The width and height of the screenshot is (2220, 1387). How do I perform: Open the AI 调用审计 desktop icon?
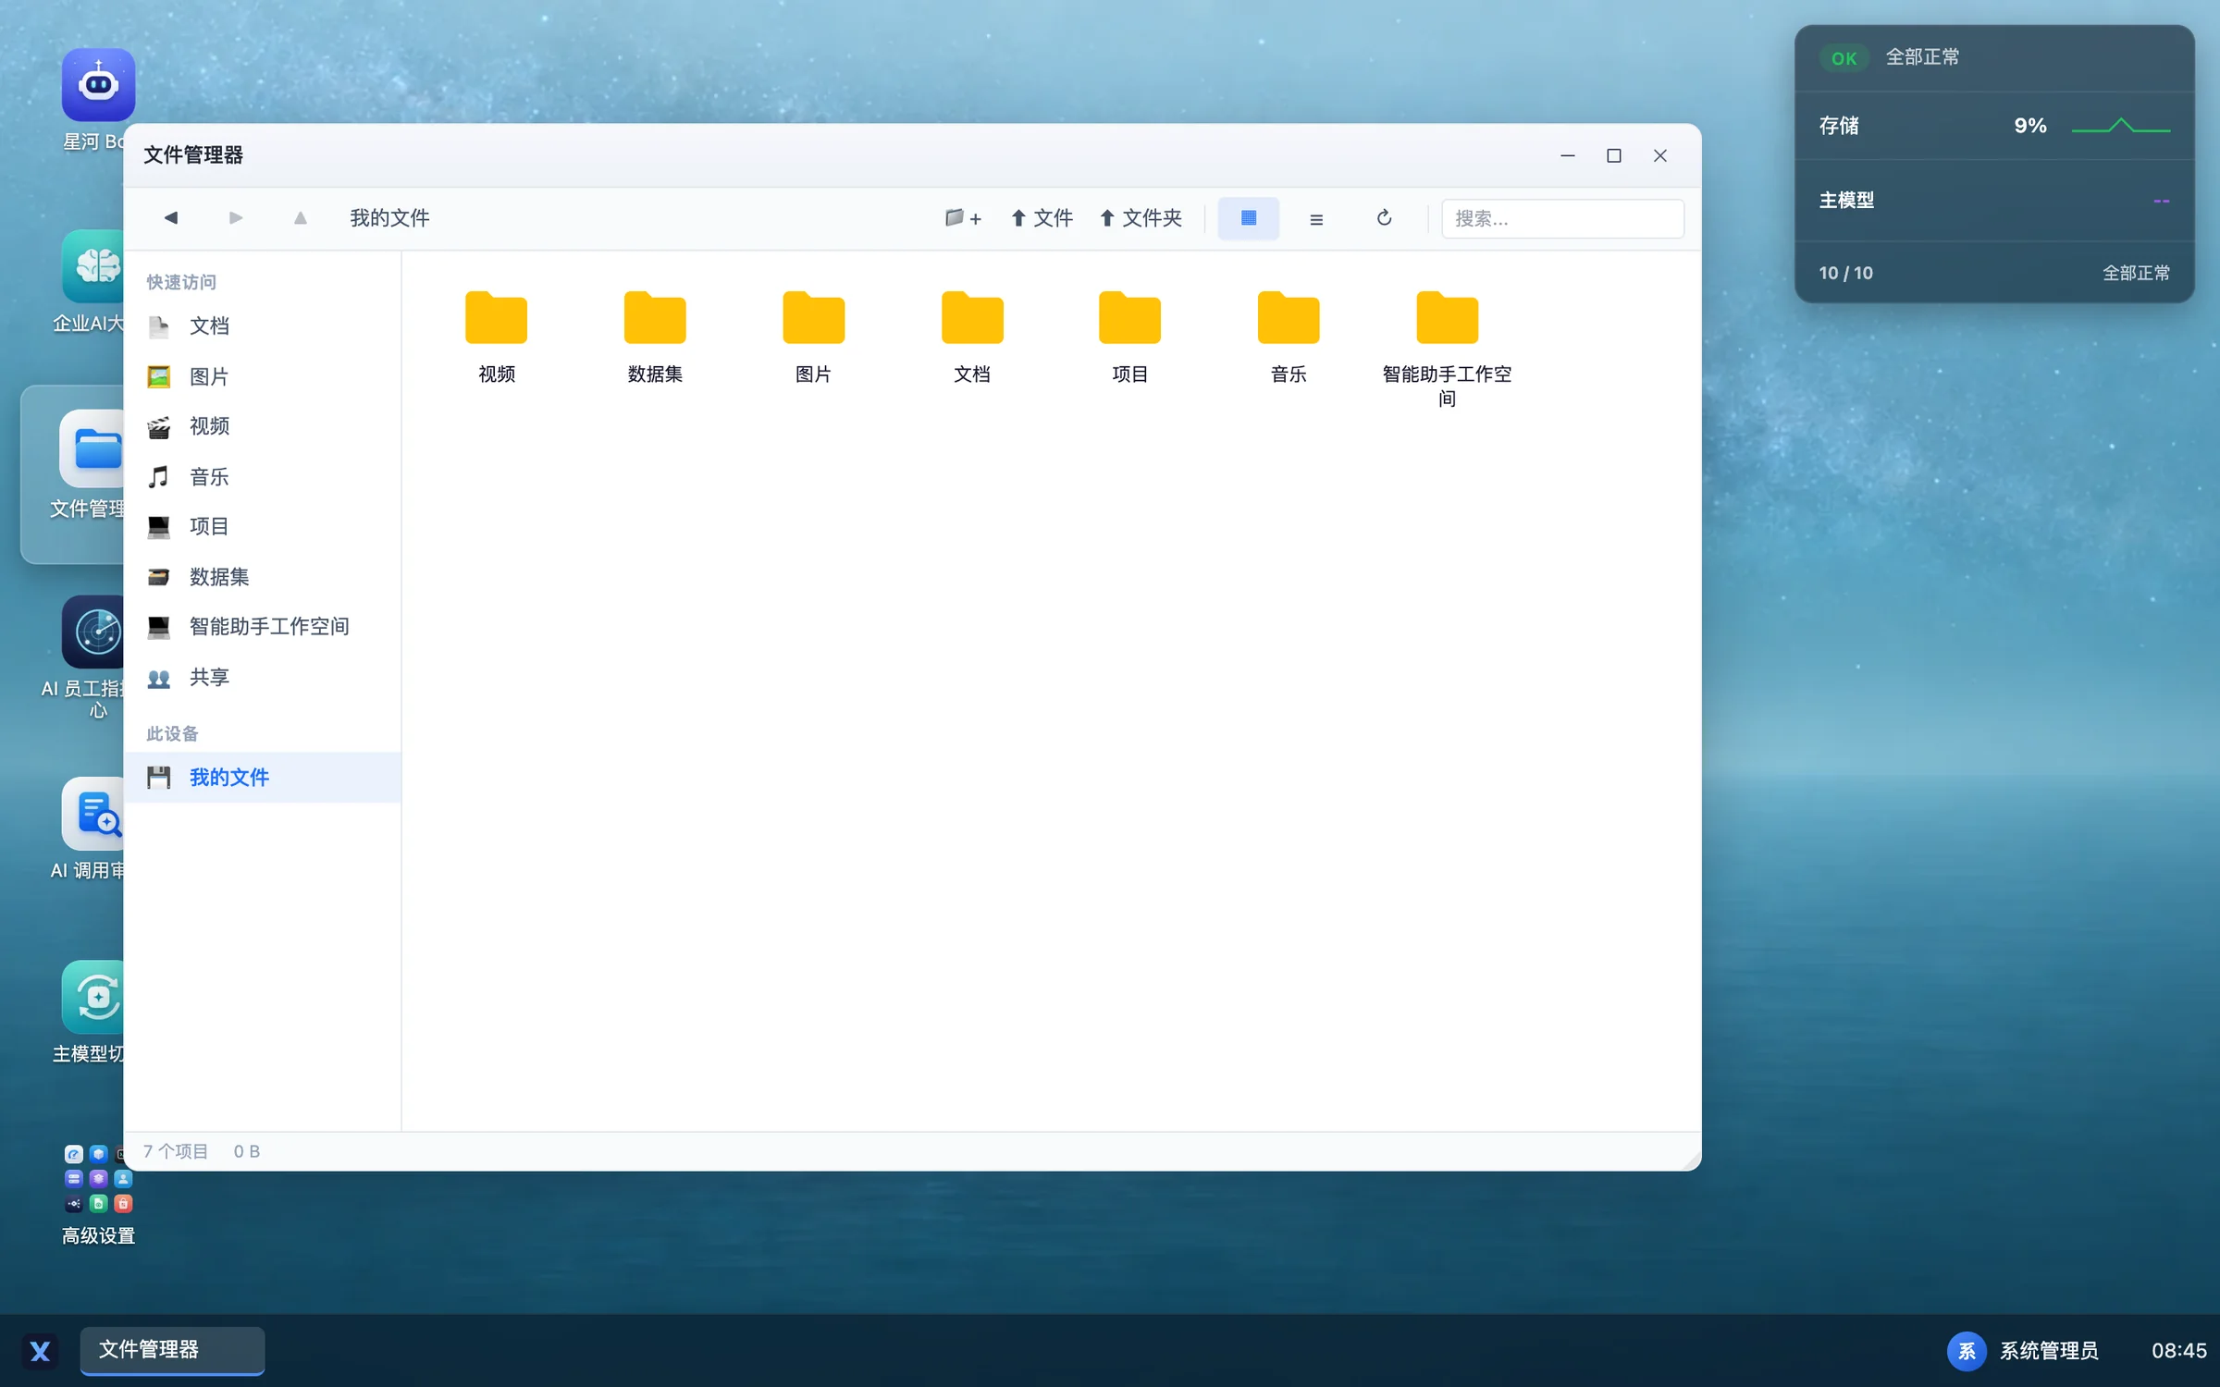coord(92,814)
